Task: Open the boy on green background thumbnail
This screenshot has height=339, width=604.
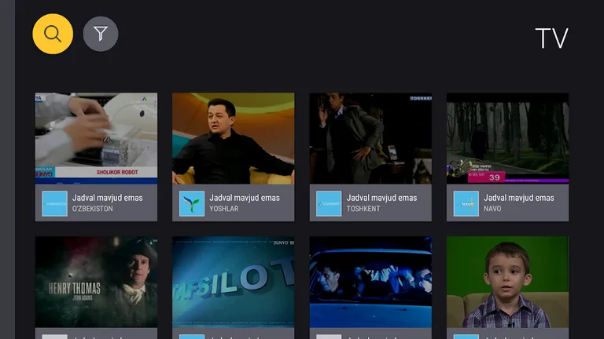Action: coord(508,282)
